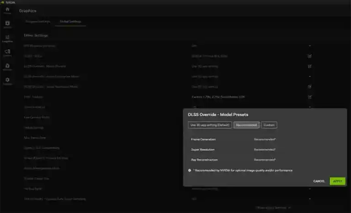Open the Drivers section in sidebar
Screen dimensions: 351x213
coord(7,24)
